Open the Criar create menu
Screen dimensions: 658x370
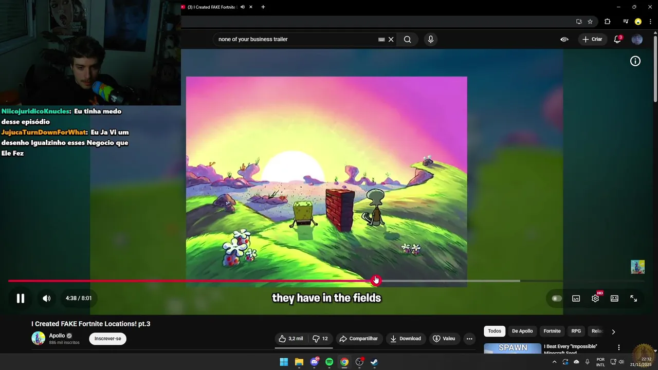point(592,40)
